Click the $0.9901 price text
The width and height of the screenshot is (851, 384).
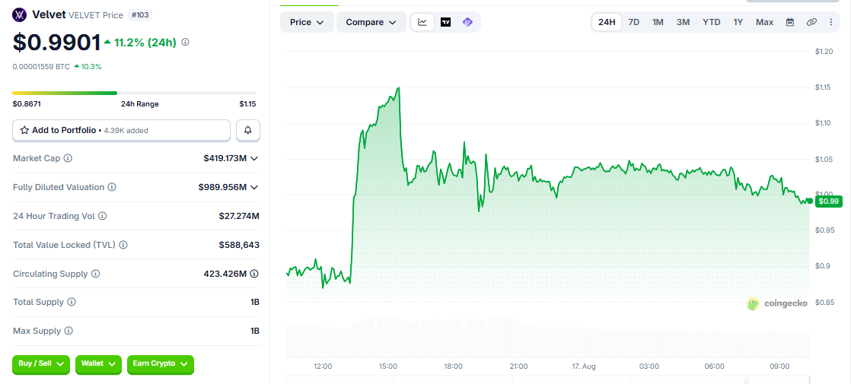click(56, 43)
